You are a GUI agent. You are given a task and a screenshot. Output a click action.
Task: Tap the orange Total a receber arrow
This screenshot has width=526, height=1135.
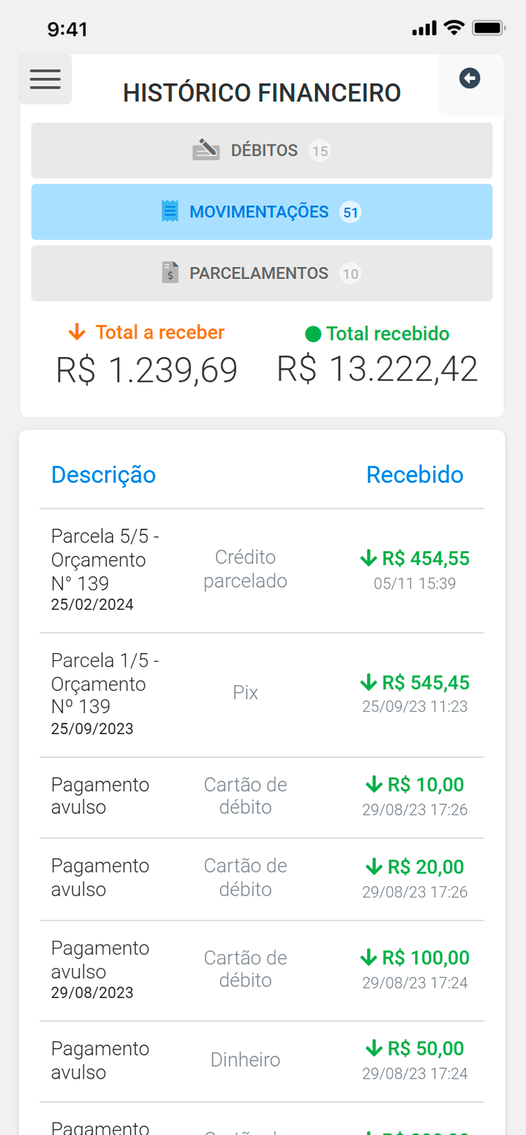[x=77, y=332]
